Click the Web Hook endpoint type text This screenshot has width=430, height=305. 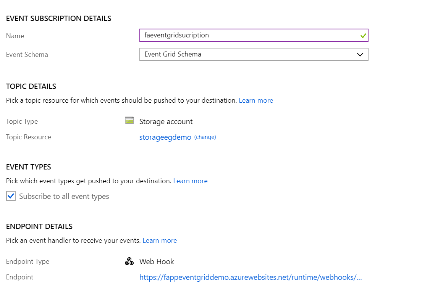coord(157,261)
